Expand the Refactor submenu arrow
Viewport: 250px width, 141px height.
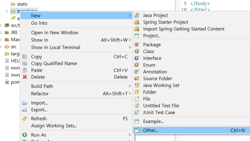click(130, 94)
